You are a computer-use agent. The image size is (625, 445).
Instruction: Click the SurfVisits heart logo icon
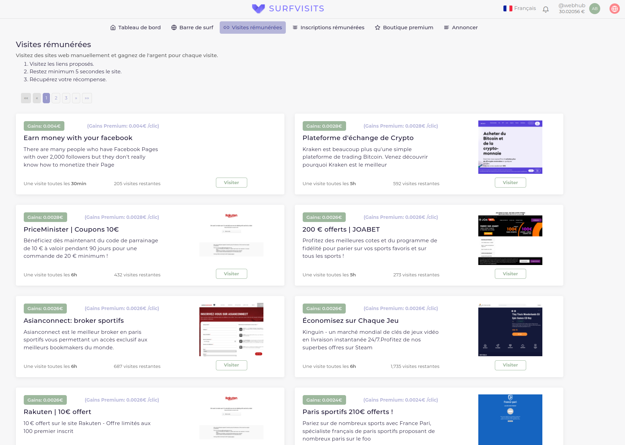258,9
